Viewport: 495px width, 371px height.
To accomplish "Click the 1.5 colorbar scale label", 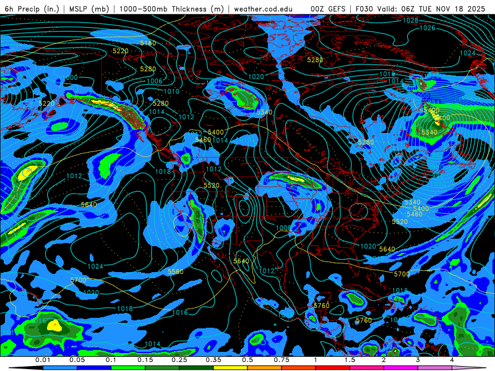I will tap(350, 360).
